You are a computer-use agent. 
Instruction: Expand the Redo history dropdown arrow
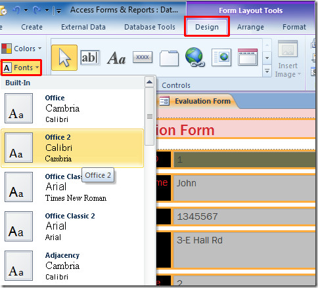tap(47, 10)
